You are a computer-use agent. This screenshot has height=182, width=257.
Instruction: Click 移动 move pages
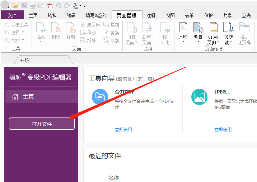(88, 33)
